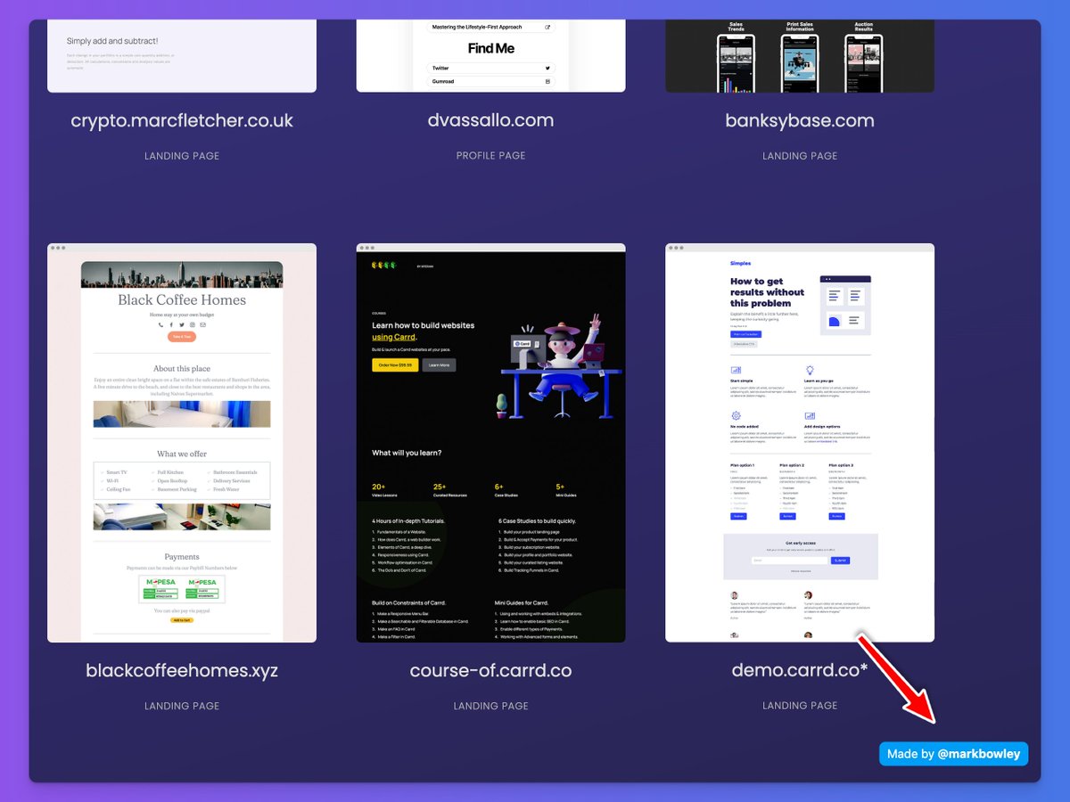This screenshot has height=802, width=1070.
Task: Open the dvassallo.com site title
Action: tap(491, 120)
